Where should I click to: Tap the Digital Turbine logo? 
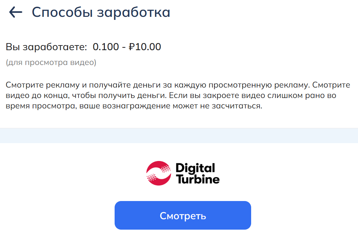point(182,173)
